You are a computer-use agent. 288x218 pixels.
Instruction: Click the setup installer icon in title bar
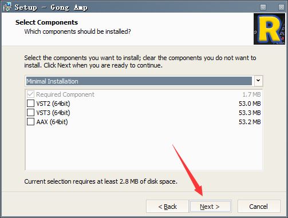click(x=7, y=7)
